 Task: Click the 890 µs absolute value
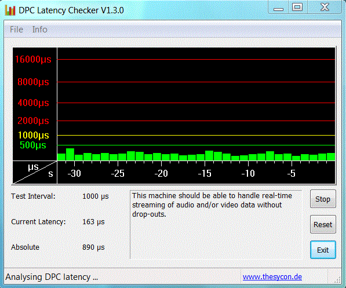pos(93,247)
